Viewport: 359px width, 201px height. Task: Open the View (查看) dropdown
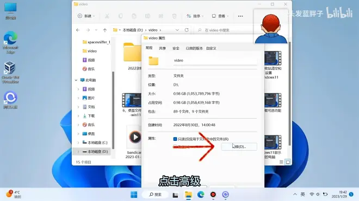(220, 16)
